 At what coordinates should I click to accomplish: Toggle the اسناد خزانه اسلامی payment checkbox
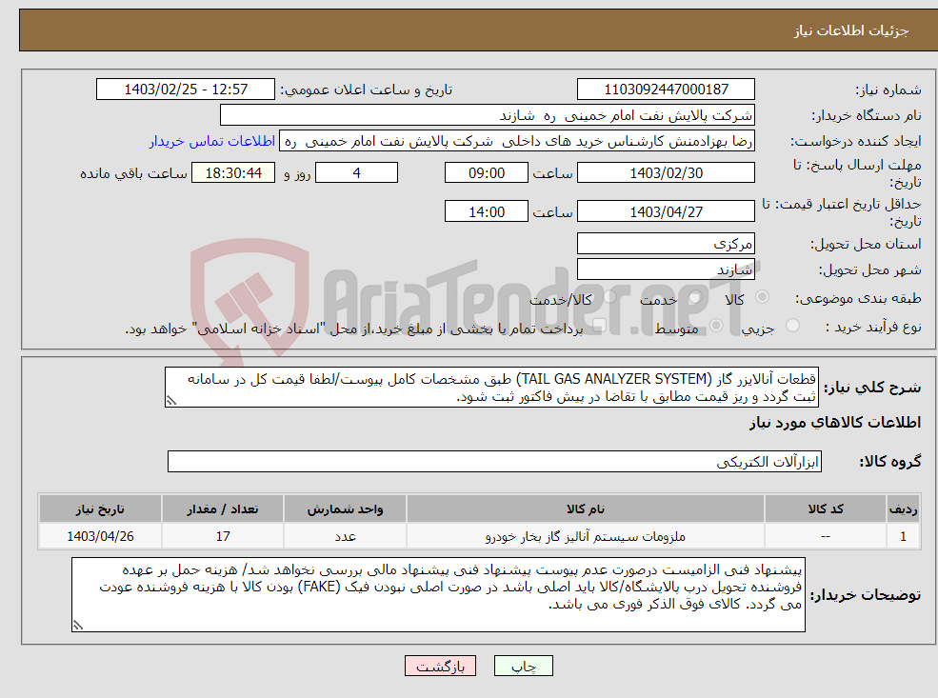[599, 326]
